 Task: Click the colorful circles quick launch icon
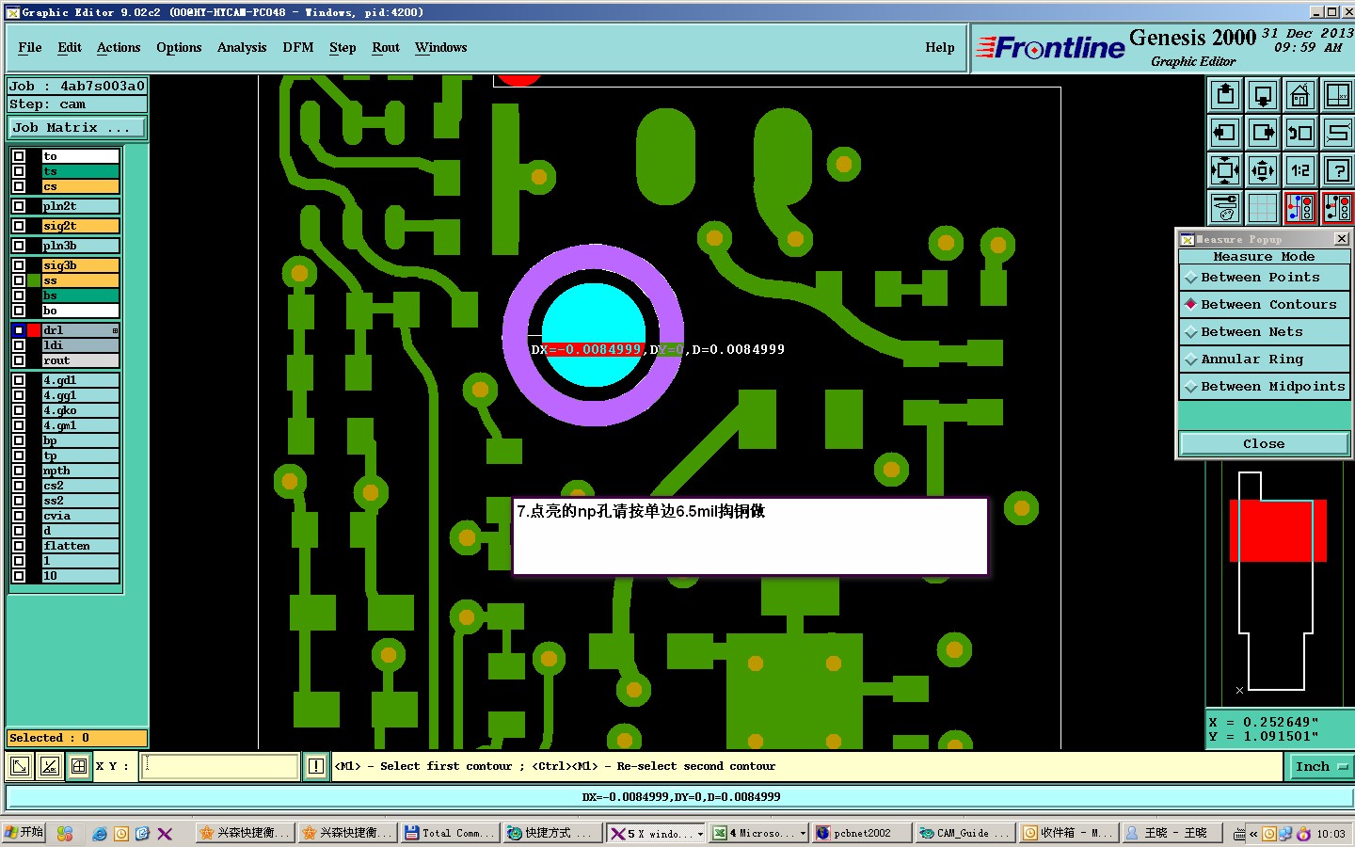pos(65,833)
